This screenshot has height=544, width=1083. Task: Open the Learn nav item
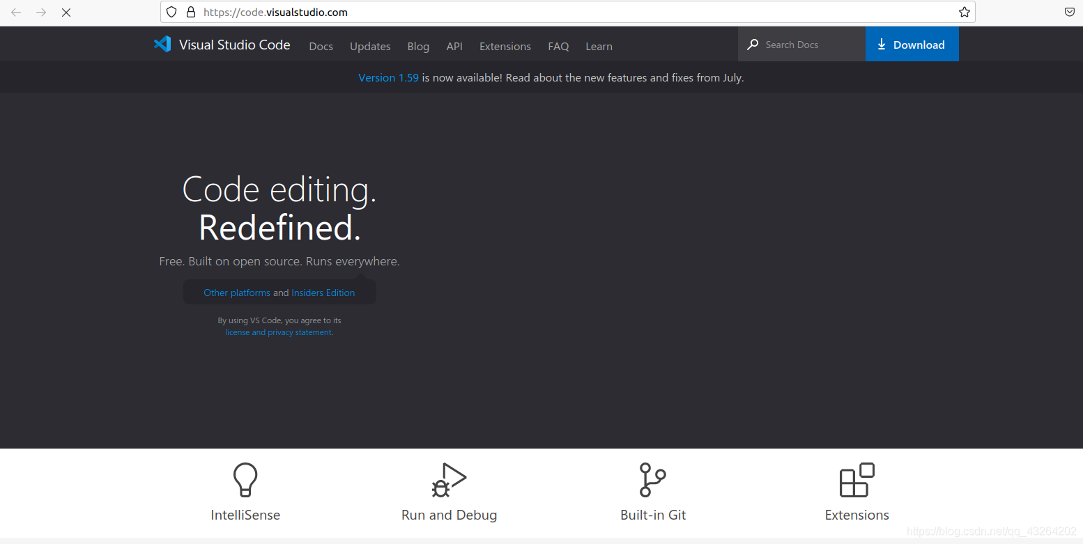click(x=599, y=47)
